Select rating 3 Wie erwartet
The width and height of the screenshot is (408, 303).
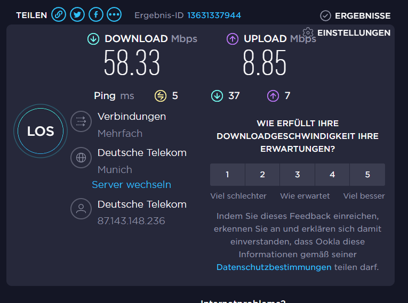click(297, 175)
